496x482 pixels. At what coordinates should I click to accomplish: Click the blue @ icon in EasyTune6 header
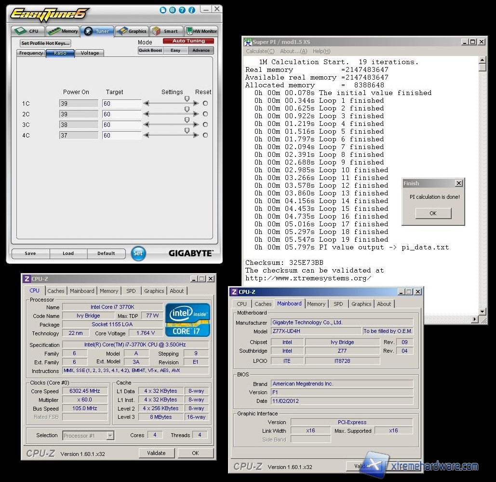pyautogui.click(x=173, y=10)
